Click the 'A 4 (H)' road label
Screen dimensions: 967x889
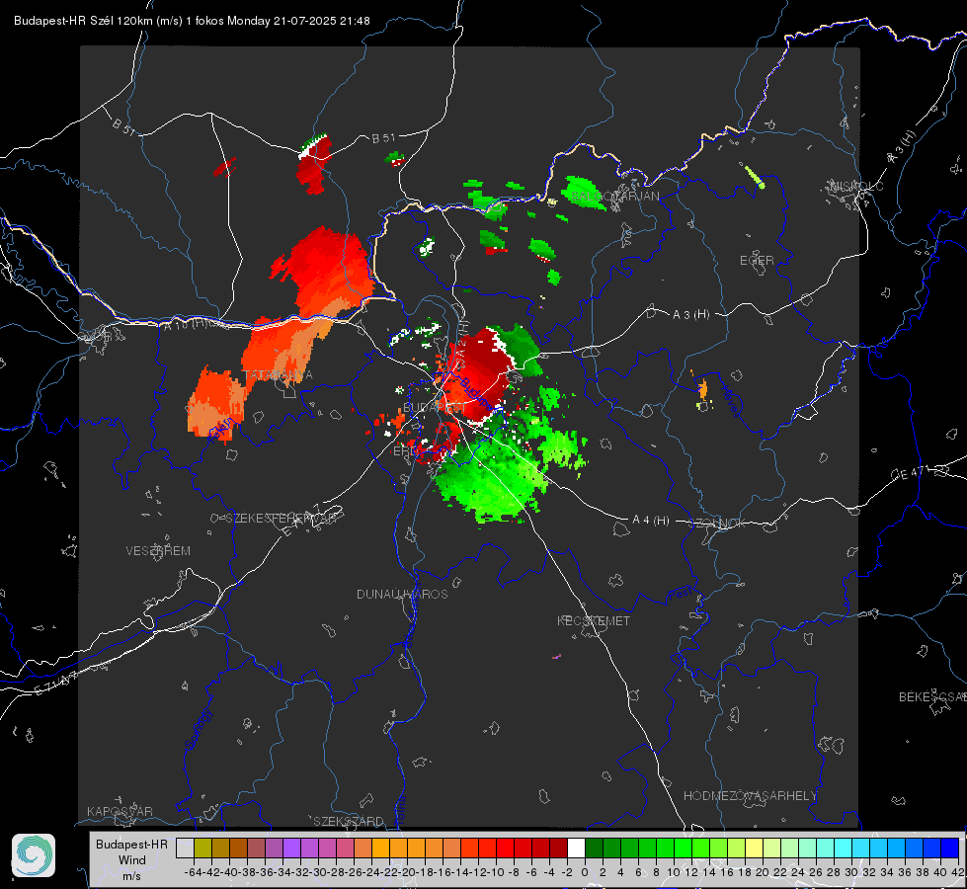click(x=651, y=521)
